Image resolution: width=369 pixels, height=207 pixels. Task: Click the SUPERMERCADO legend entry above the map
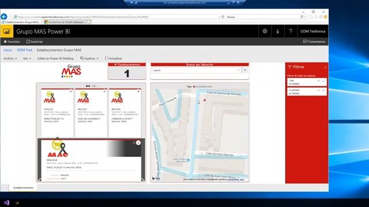[x=202, y=87]
